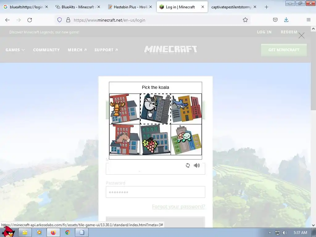
Task: Open the network status tray icon
Action: tap(277, 233)
